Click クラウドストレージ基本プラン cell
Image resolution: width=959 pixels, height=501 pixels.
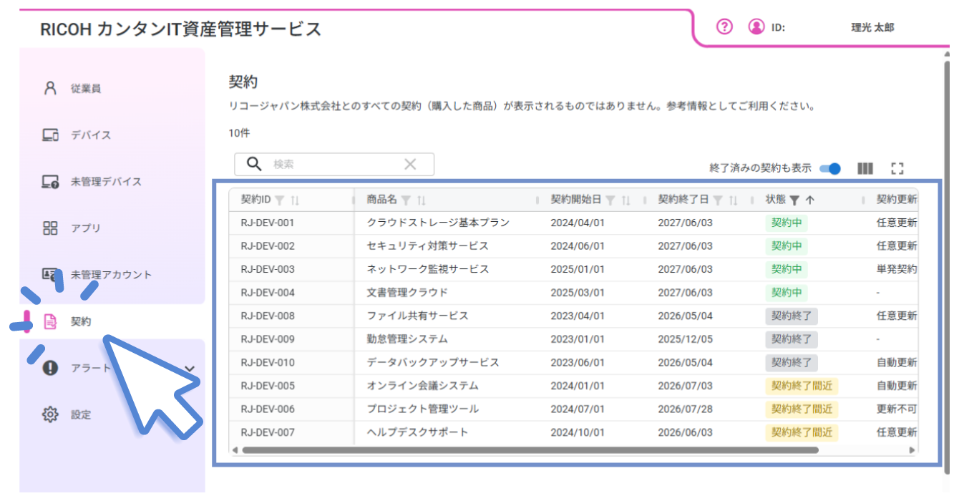coord(438,223)
